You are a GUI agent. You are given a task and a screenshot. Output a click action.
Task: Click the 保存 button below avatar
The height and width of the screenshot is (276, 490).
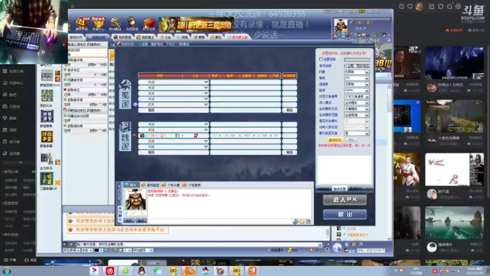(x=129, y=221)
